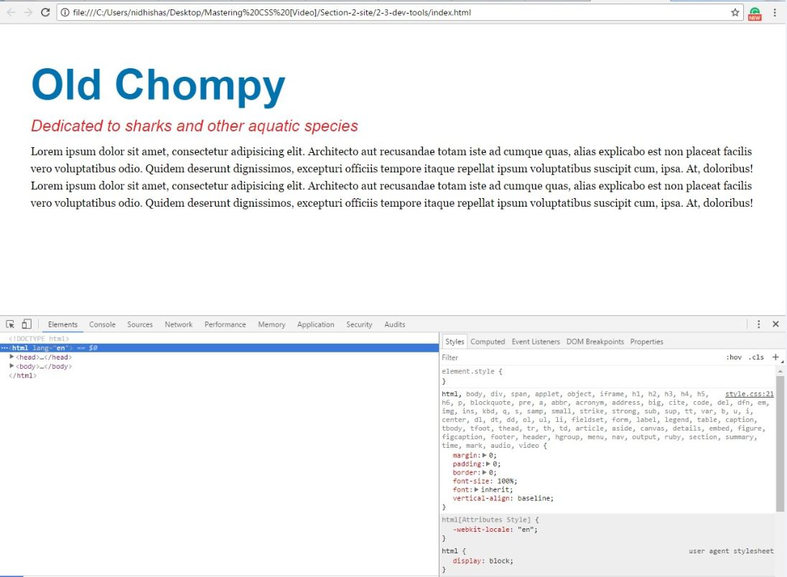787x577 pixels.
Task: Click the browser forward arrow
Action: (x=28, y=12)
